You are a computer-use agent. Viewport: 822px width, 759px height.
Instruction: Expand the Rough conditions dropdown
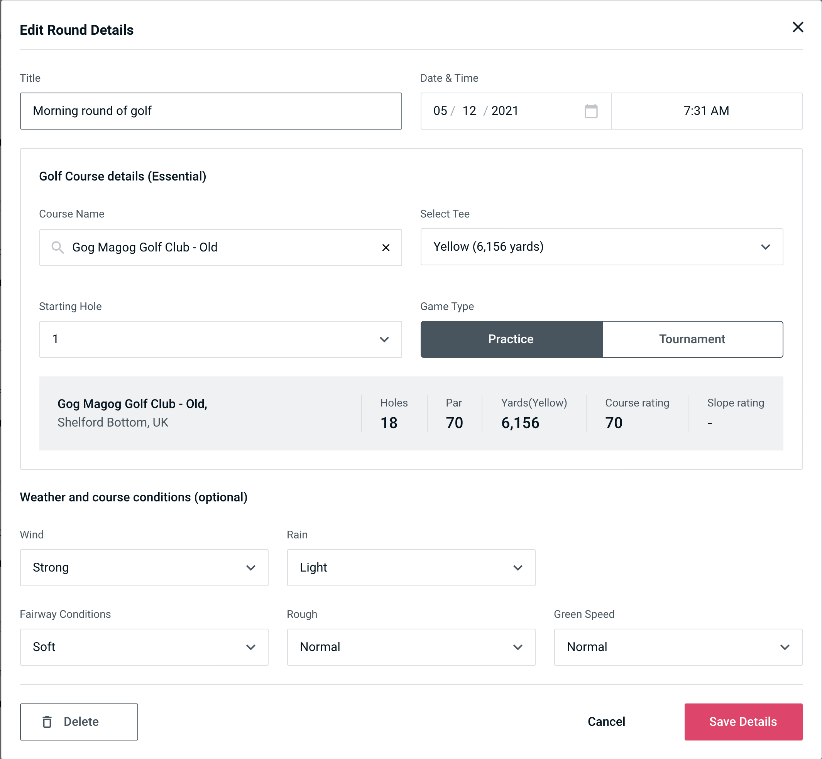point(411,647)
